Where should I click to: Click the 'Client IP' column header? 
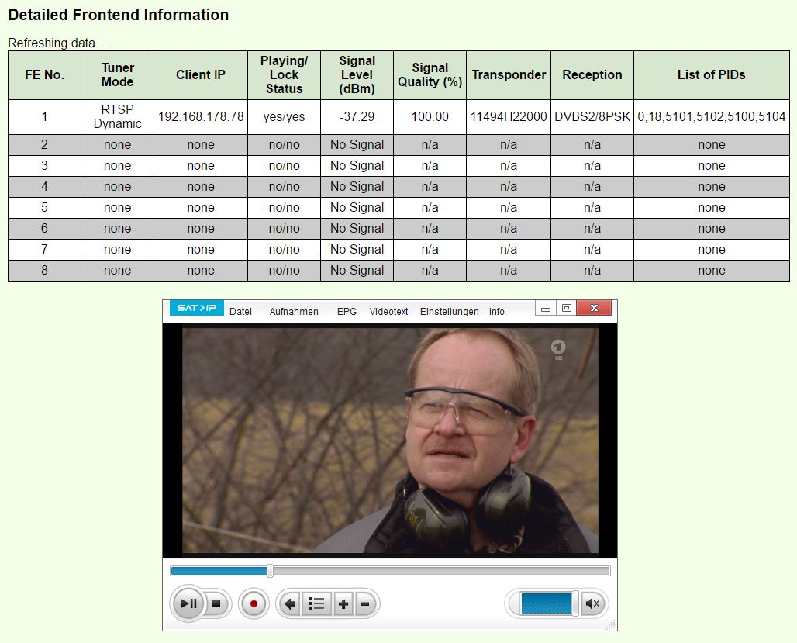pyautogui.click(x=201, y=74)
